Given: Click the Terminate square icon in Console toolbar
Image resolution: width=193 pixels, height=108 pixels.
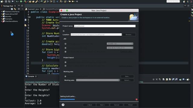Looking at the screenshot, I should [153, 79].
